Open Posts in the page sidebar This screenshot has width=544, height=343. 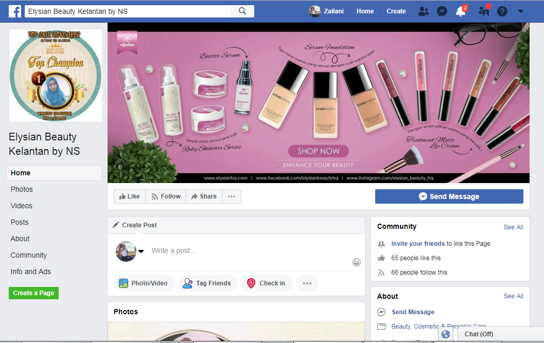[x=20, y=222]
